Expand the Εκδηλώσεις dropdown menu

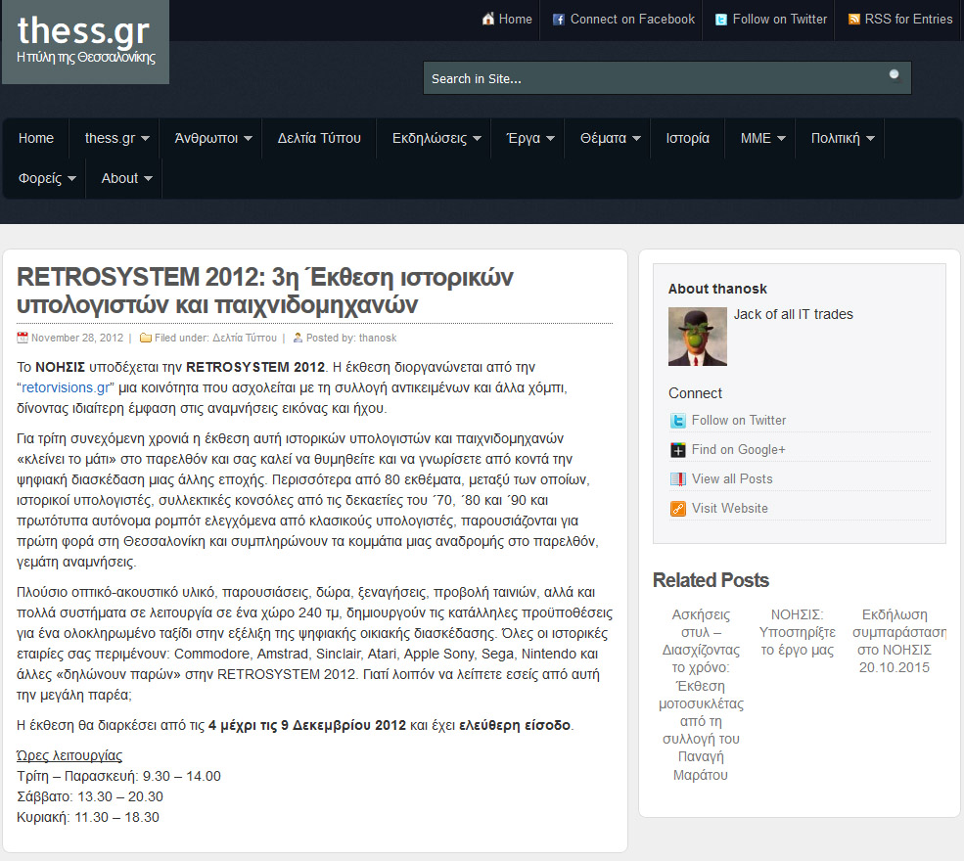pyautogui.click(x=436, y=138)
